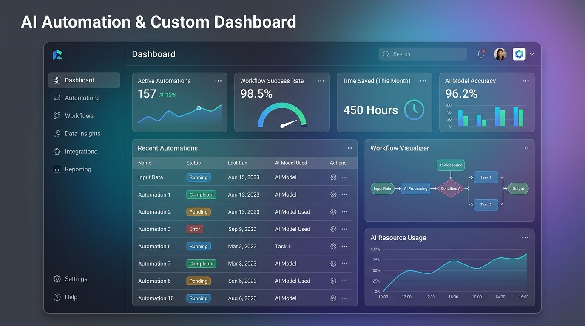585x326 pixels.
Task: Click the blue swirl workspace icon
Action: tap(519, 54)
